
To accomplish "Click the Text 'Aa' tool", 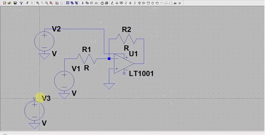I will 175,3.
